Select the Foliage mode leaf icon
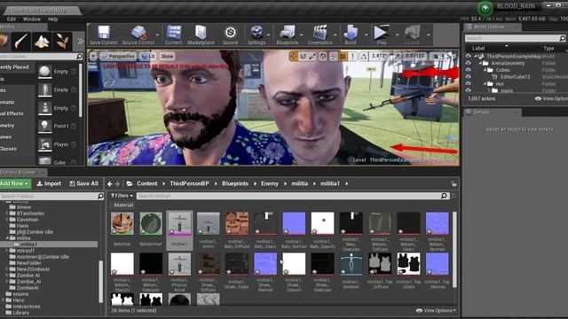Screen dimensions: 568x319 coord(62,42)
